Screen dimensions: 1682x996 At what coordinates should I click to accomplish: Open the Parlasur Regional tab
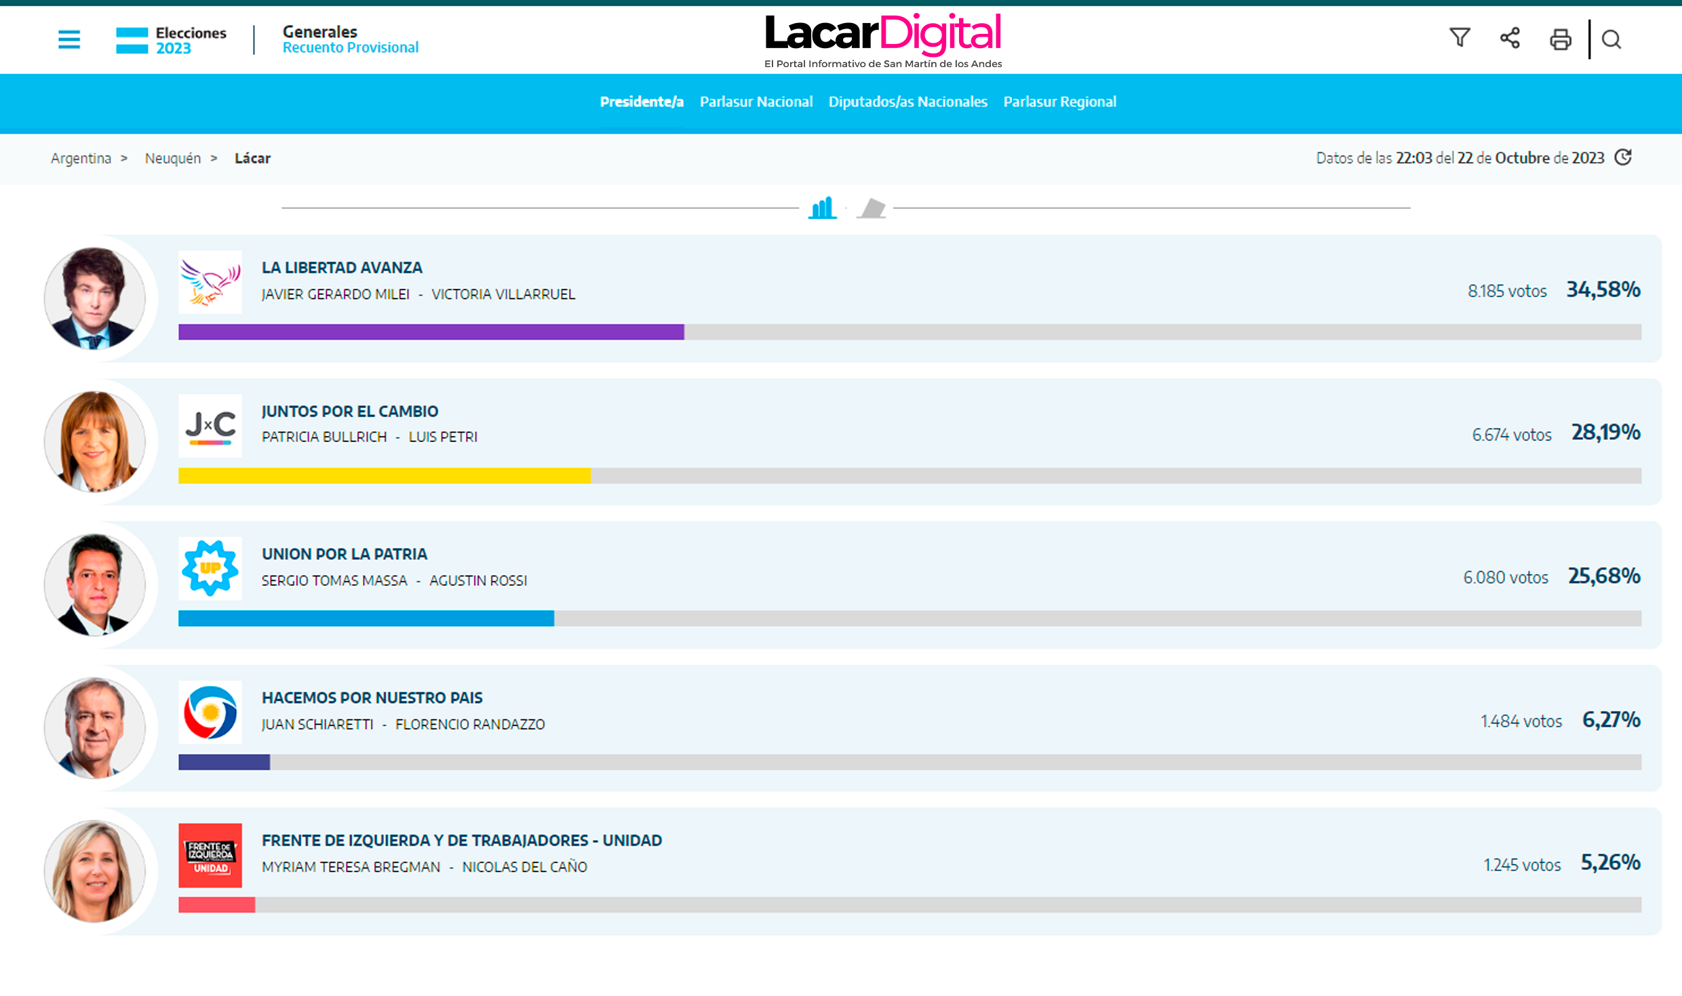1059,102
